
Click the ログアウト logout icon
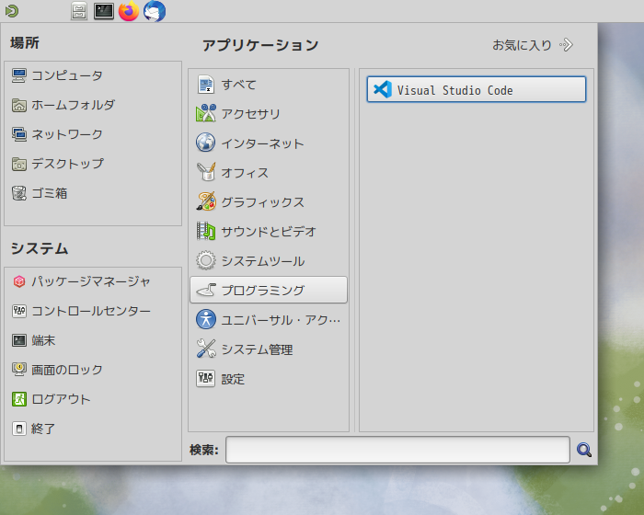[19, 399]
